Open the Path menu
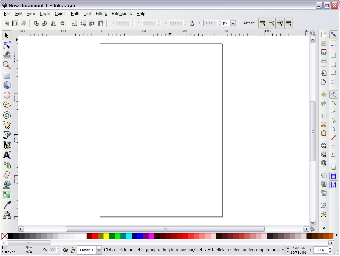This screenshot has width=340, height=256. (75, 14)
